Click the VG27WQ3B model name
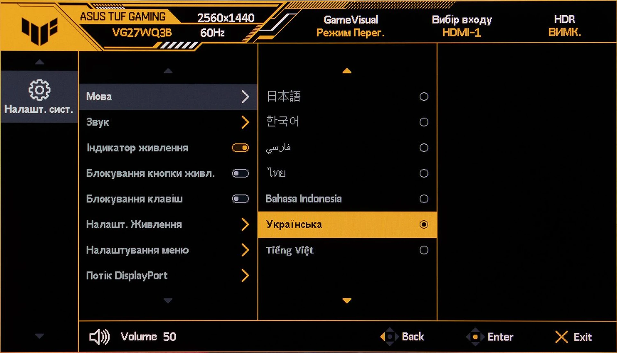Image resolution: width=617 pixels, height=353 pixels. tap(142, 33)
